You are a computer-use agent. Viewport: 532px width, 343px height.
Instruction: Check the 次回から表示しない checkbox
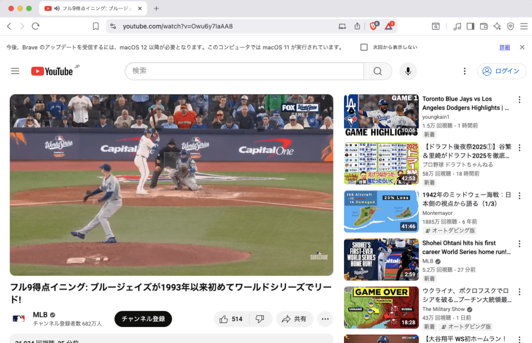click(x=364, y=47)
